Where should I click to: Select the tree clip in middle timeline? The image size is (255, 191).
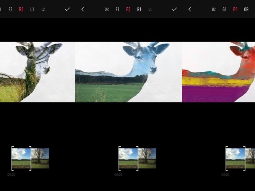(147, 159)
